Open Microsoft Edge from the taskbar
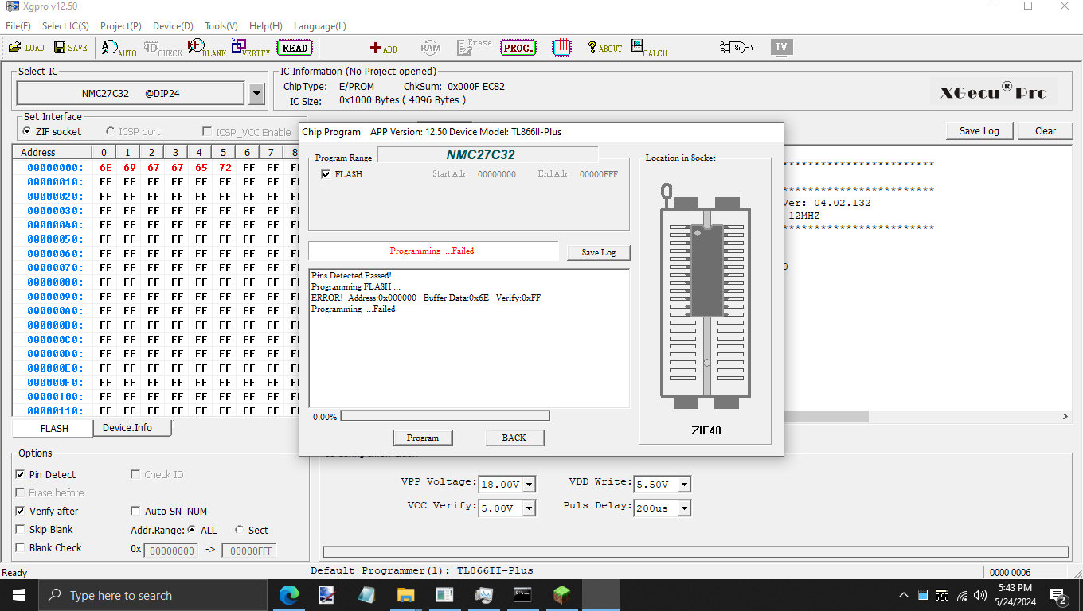 288,595
